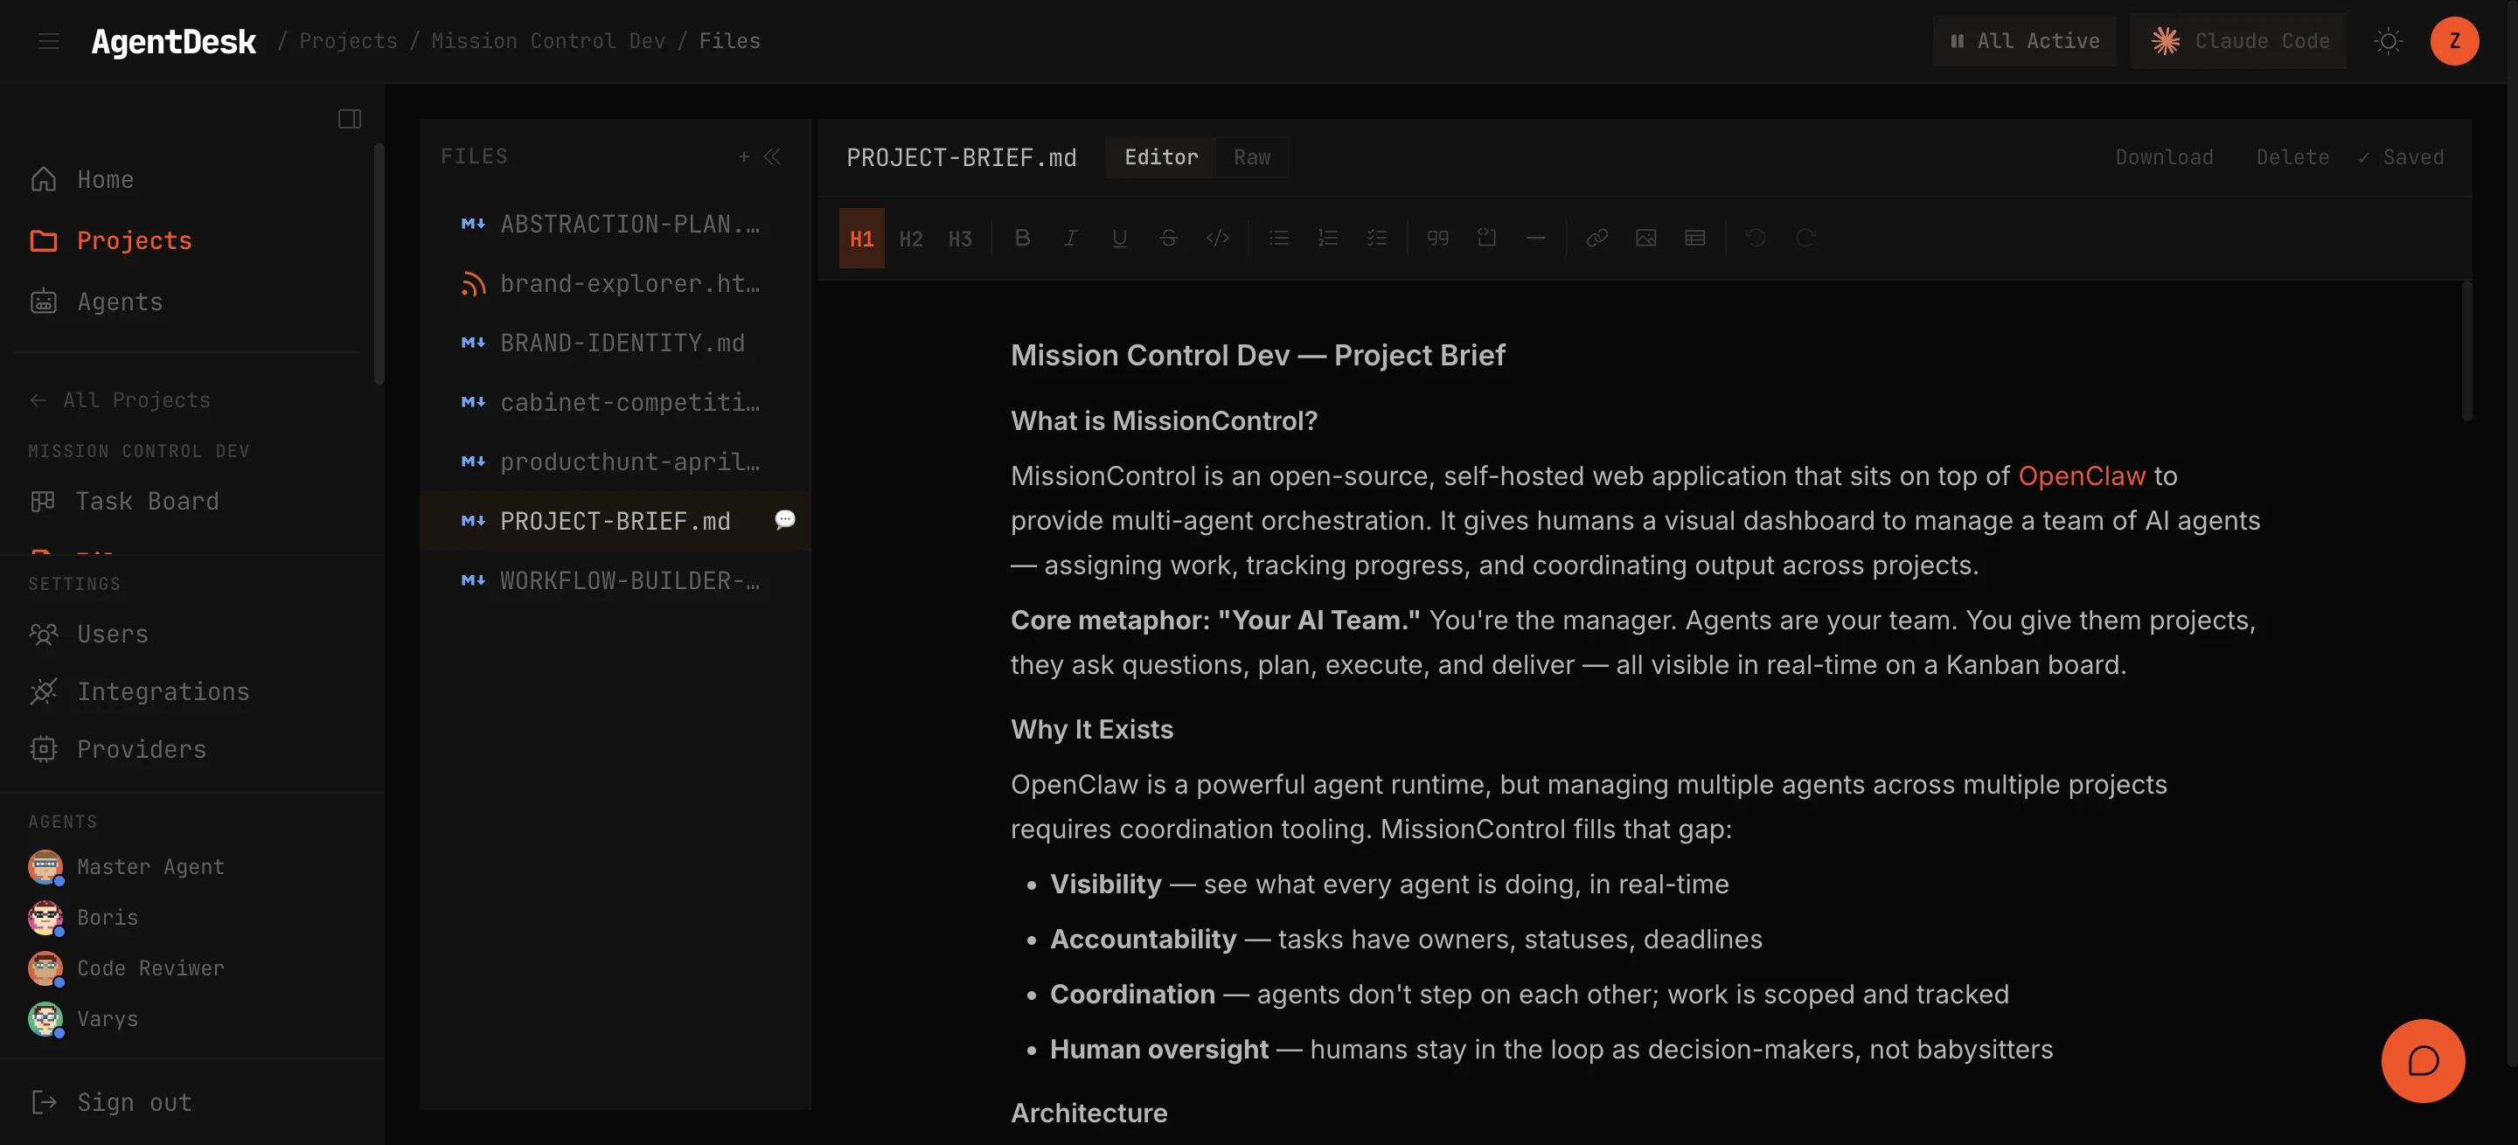Switch to the Raw tab

tap(1251, 157)
